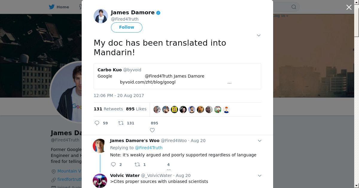Like the main tweet with heart icon

pyautogui.click(x=152, y=130)
